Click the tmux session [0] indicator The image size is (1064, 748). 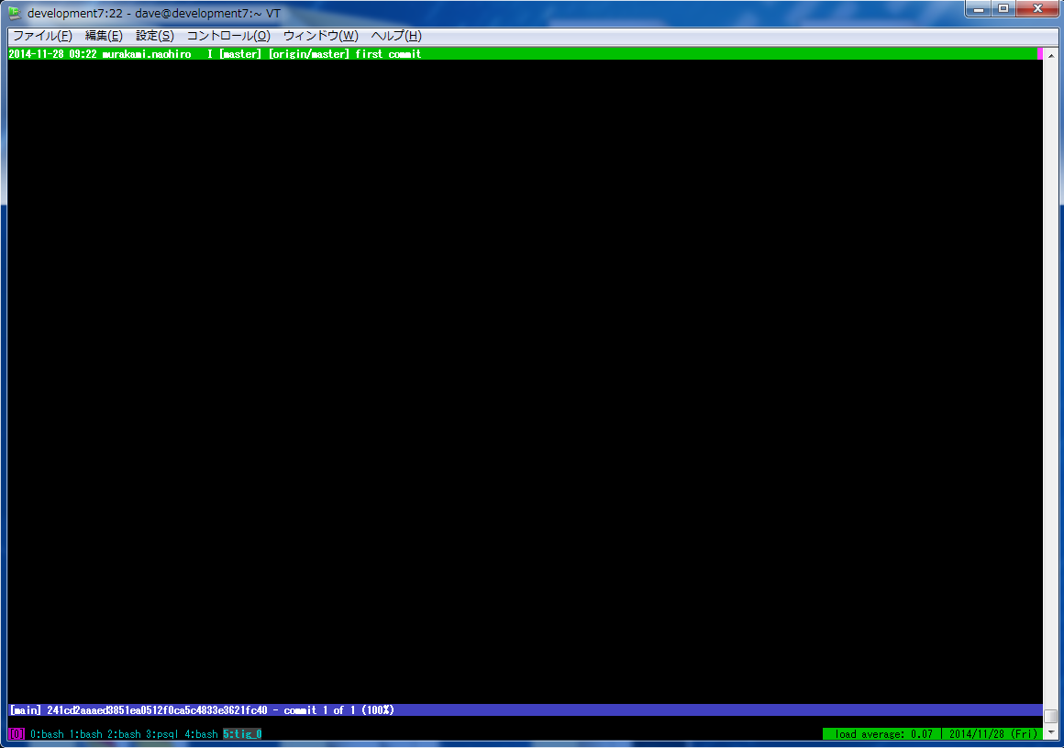click(17, 734)
